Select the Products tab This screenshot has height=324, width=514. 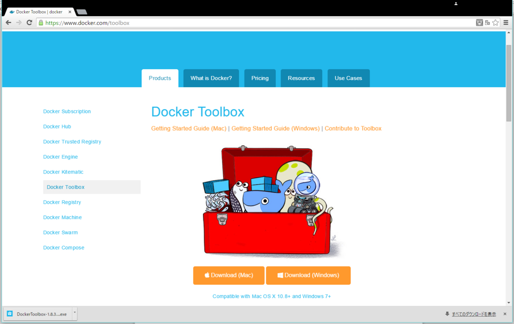click(x=160, y=78)
